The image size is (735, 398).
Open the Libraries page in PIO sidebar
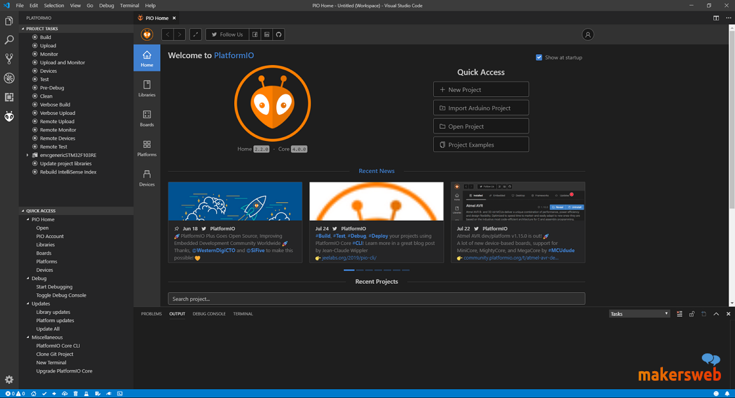[147, 88]
